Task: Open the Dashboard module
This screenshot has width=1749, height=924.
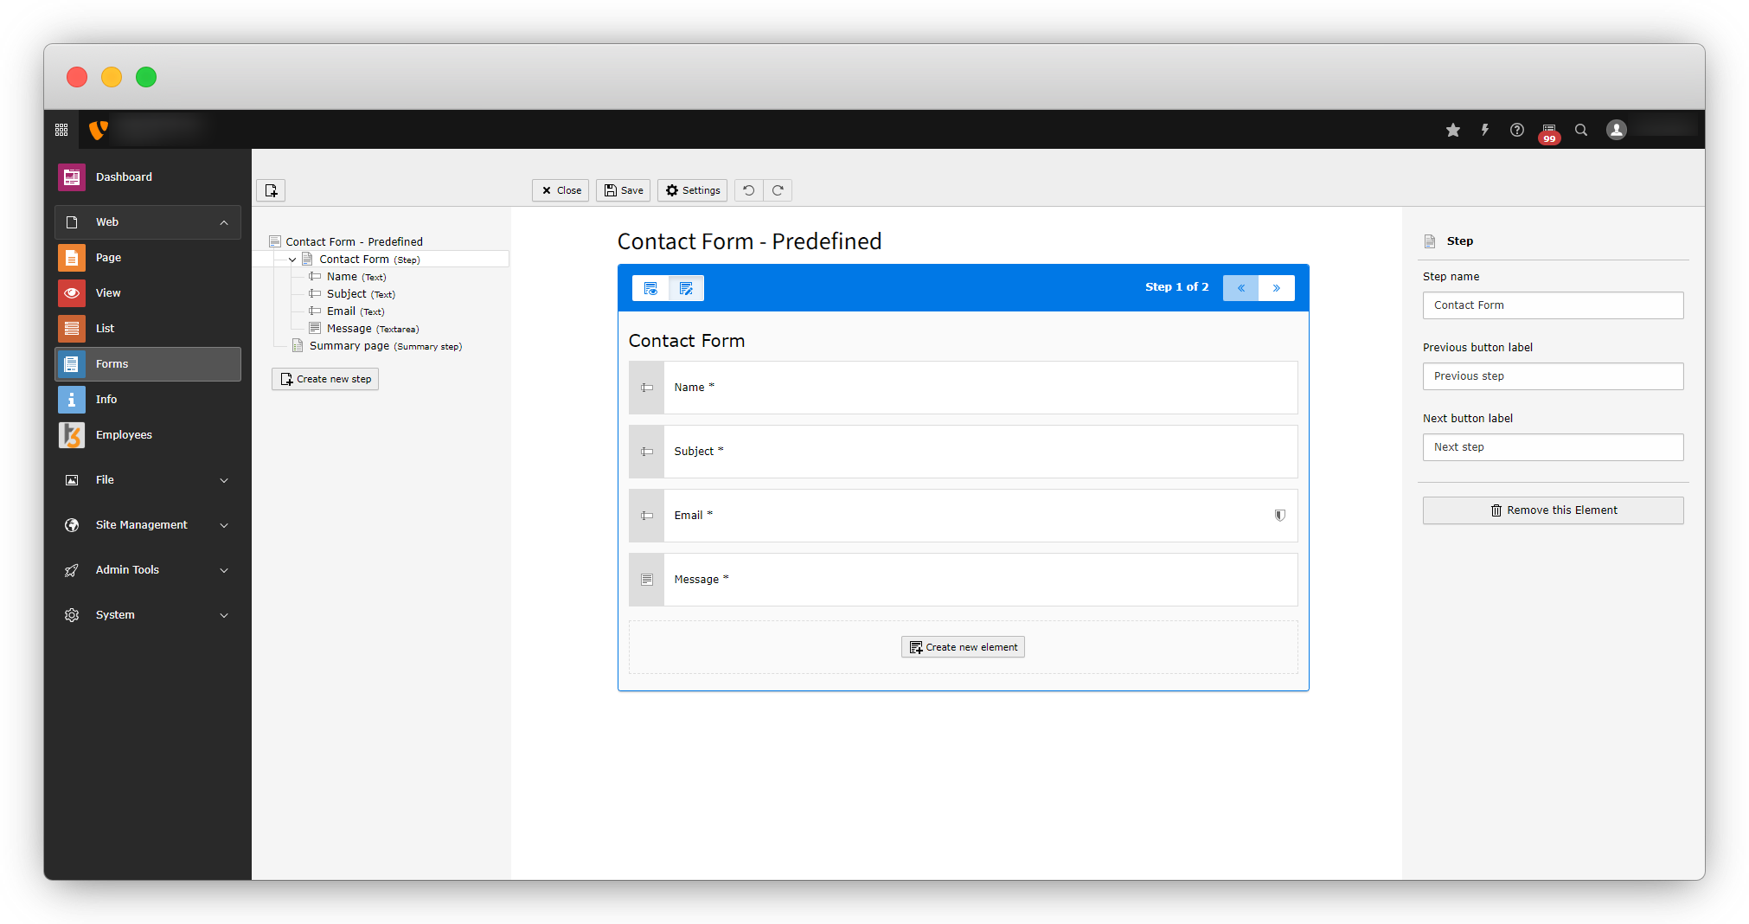Action: click(x=124, y=177)
